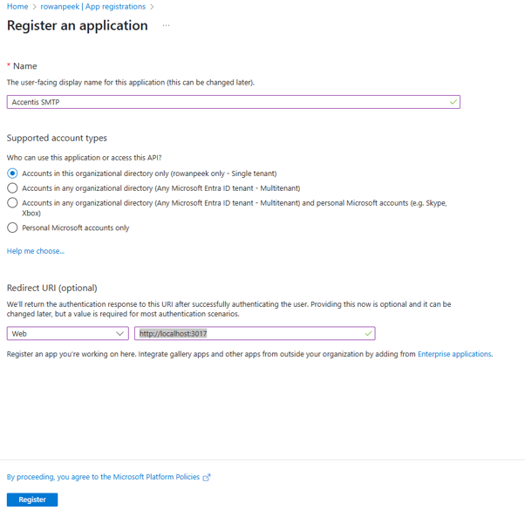The image size is (525, 510).
Task: Open rowanpeek App registrations breadcrumb
Action: (x=93, y=6)
